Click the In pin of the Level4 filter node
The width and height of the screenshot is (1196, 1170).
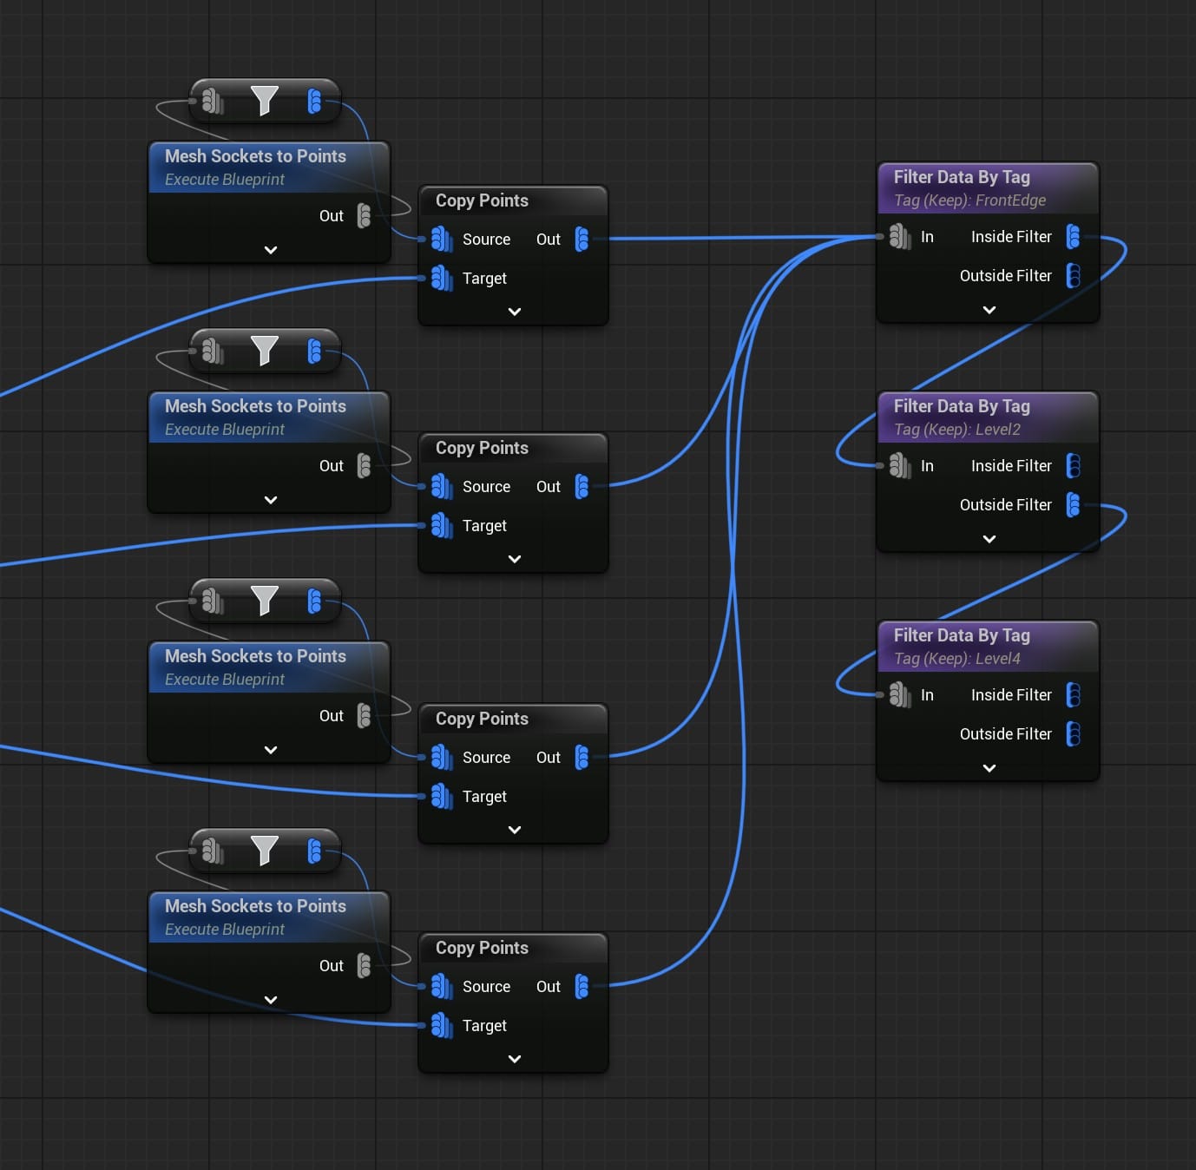(900, 695)
